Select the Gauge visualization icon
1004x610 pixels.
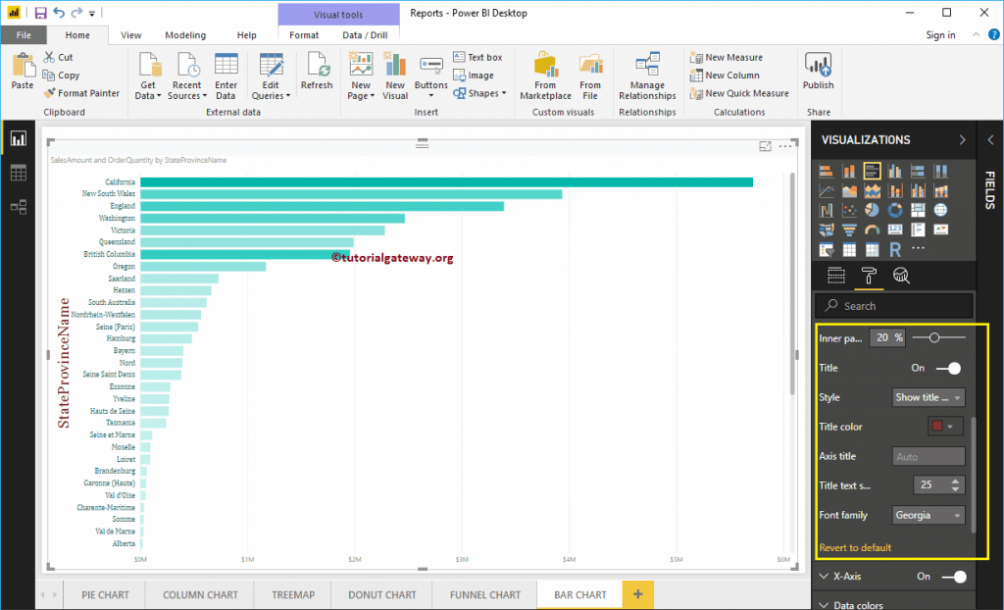(872, 229)
